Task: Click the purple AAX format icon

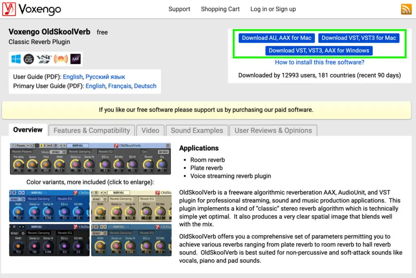Action: [75, 59]
